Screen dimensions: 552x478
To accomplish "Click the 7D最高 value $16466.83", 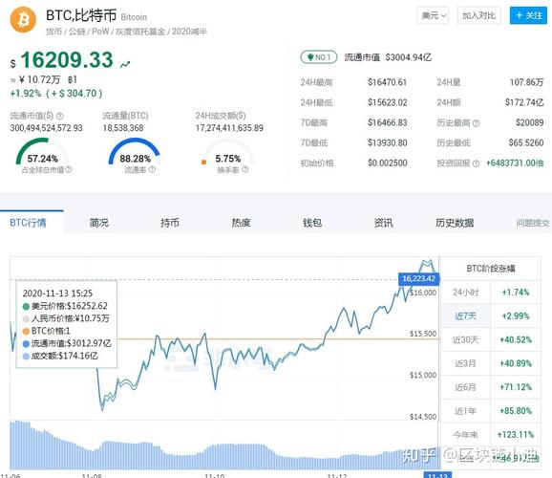I will [x=387, y=122].
